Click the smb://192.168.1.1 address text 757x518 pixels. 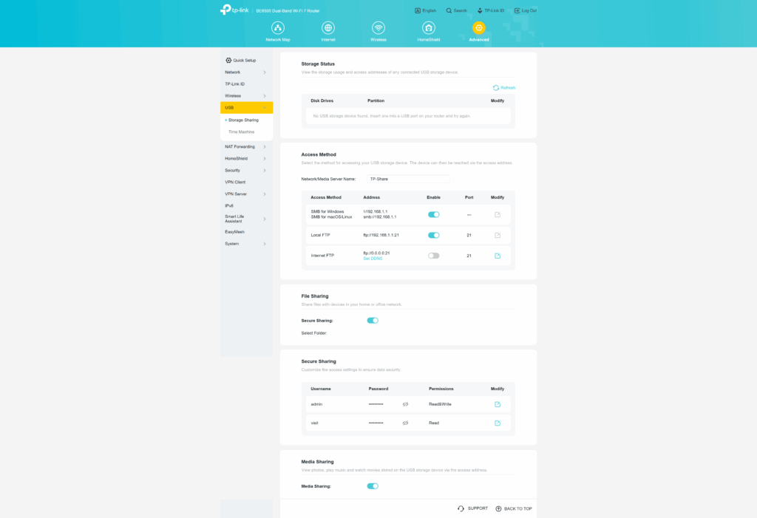tap(379, 217)
